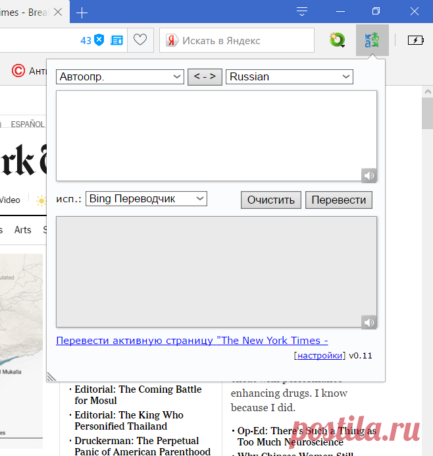Play audio of the translated output
Image resolution: width=433 pixels, height=456 pixels.
pos(369,322)
